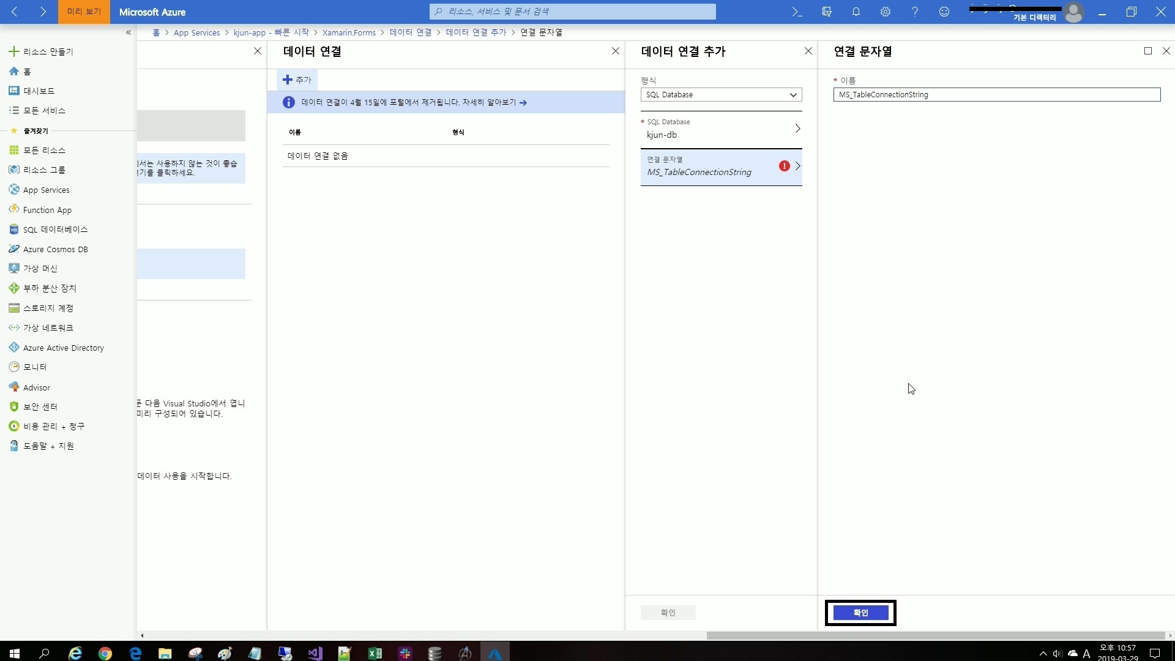Expand the kjun-db SQL Database selector
Image resolution: width=1175 pixels, height=661 pixels.
(x=721, y=129)
